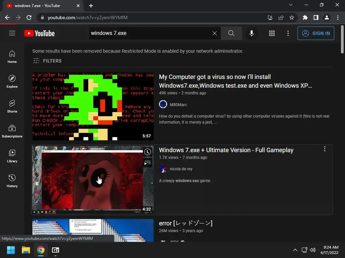
Task: Go back in Chrome
Action: click(x=7, y=17)
